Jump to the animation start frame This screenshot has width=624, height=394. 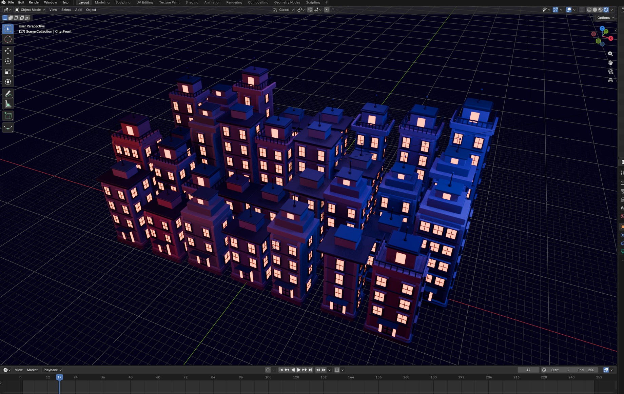click(x=281, y=370)
